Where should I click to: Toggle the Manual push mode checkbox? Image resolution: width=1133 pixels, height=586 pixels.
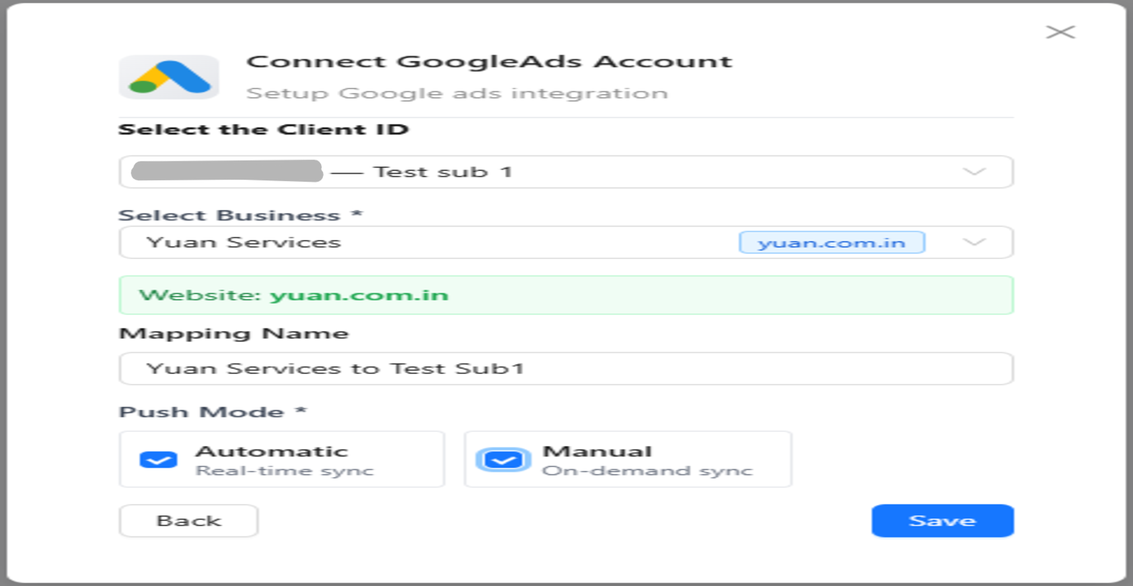click(x=503, y=460)
